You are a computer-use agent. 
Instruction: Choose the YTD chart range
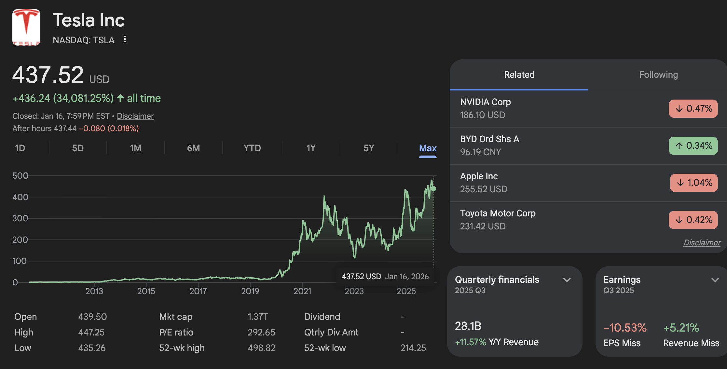252,148
